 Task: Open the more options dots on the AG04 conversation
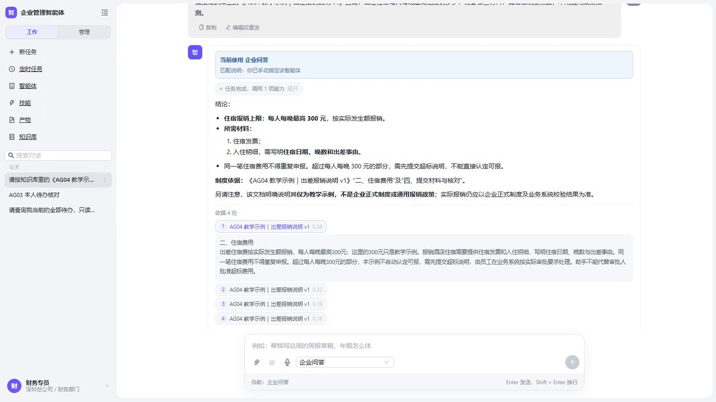point(105,180)
